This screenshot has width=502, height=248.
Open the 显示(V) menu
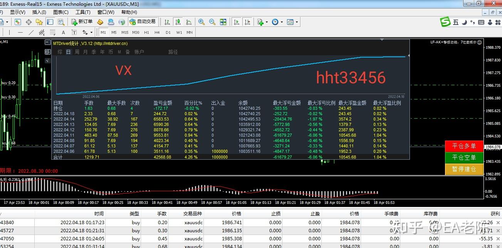17,12
